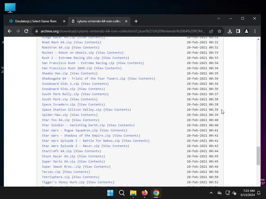Screen dimensions: 266x199
Task: Click the muted volume tray icon
Action: (x=235, y=193)
